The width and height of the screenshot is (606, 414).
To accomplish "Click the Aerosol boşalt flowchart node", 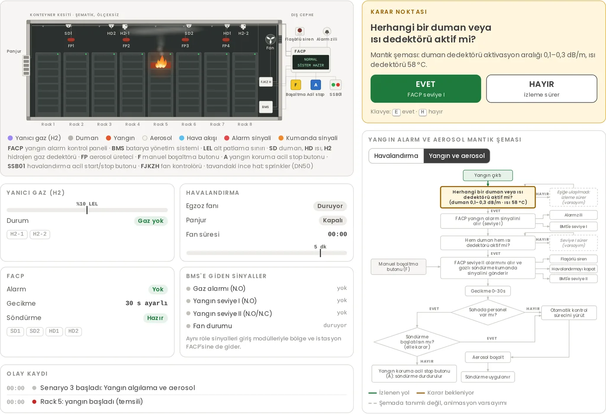I will tap(488, 357).
